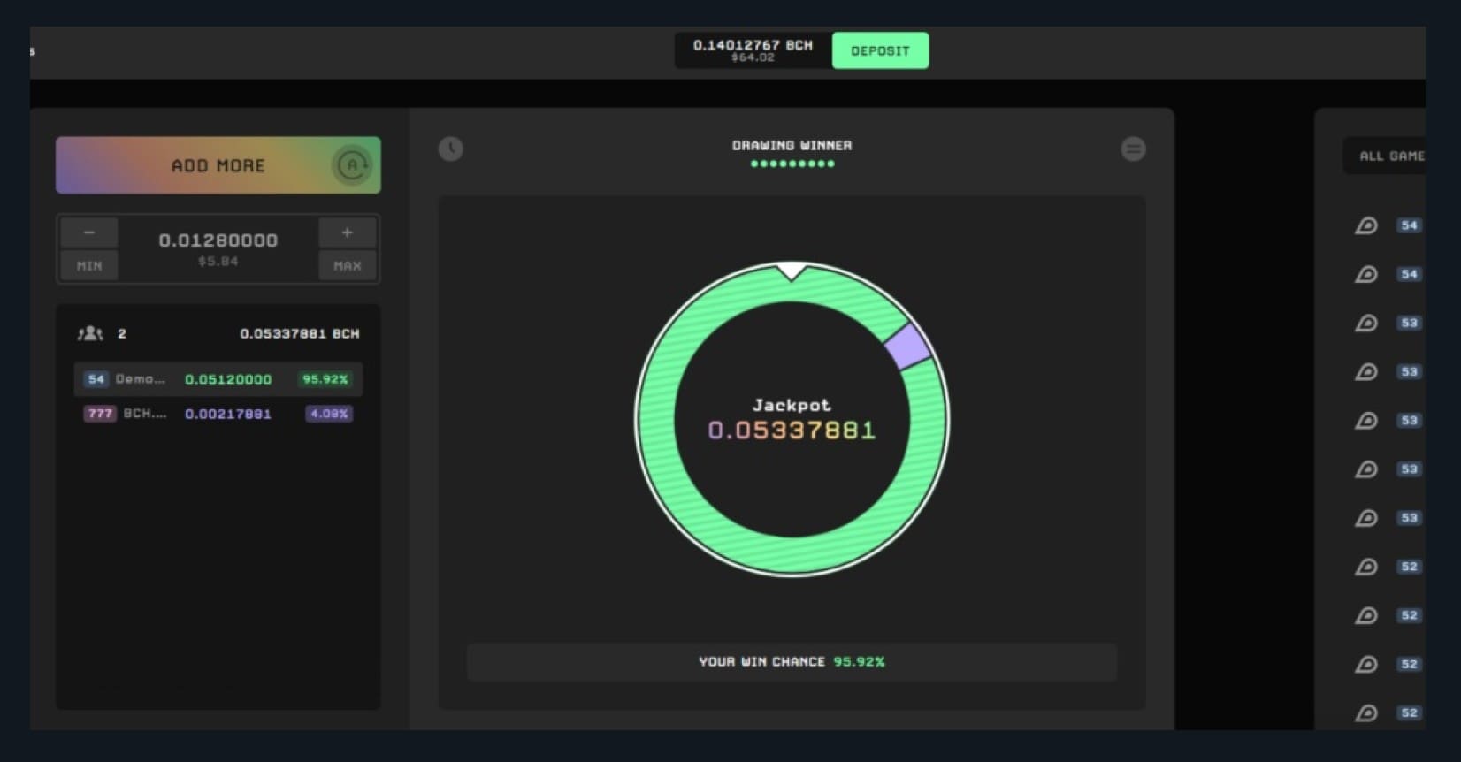Click the level 54 badge beside Demo player
This screenshot has height=762, width=1461.
tap(96, 379)
